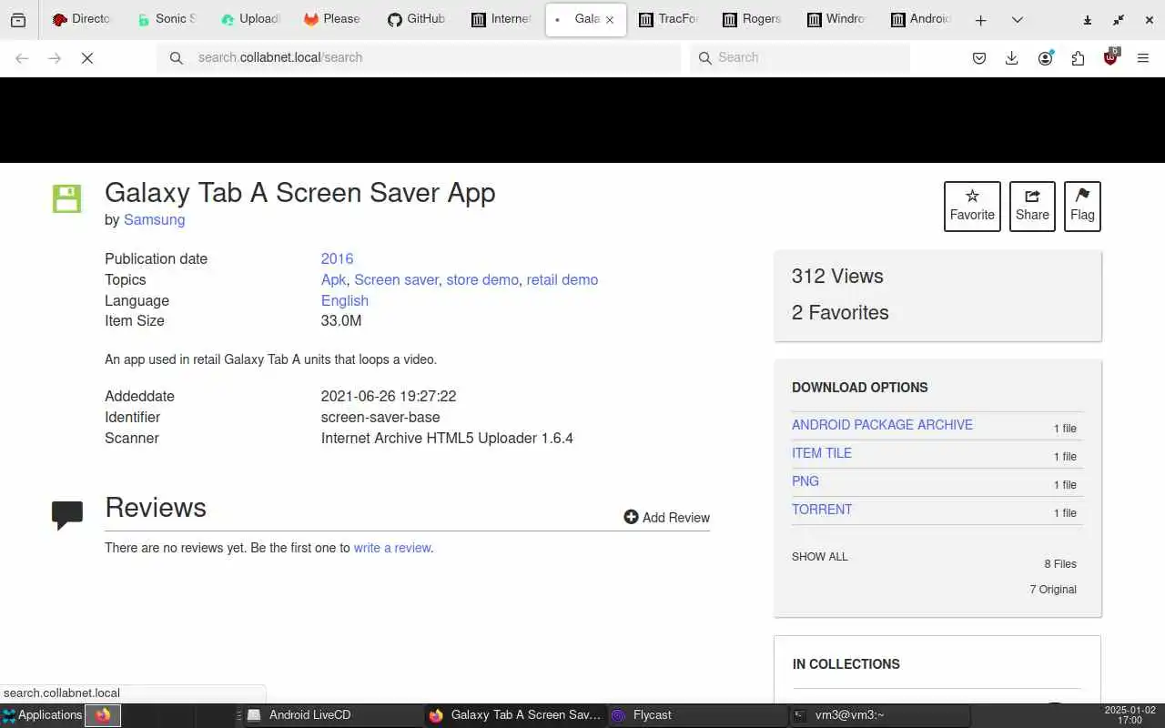This screenshot has height=728, width=1165.
Task: Switch to the Directo tab
Action: 81,19
